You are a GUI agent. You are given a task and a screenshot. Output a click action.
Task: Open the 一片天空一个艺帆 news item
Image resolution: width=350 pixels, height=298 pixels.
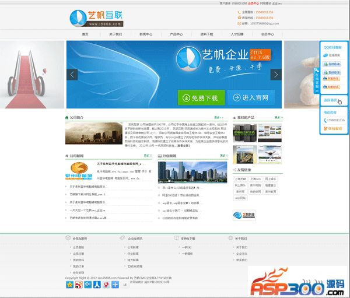(x=87, y=210)
